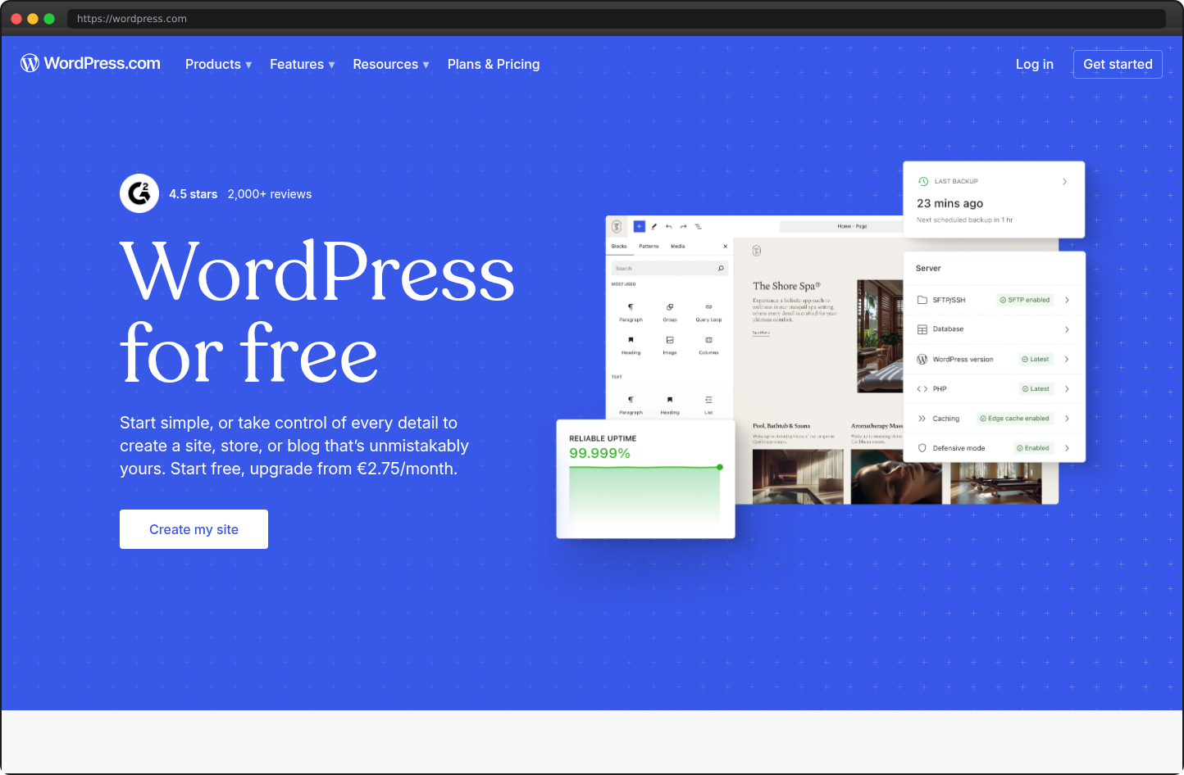Screen dimensions: 1184x775
Task: Click the redo arrow icon
Action: click(683, 226)
